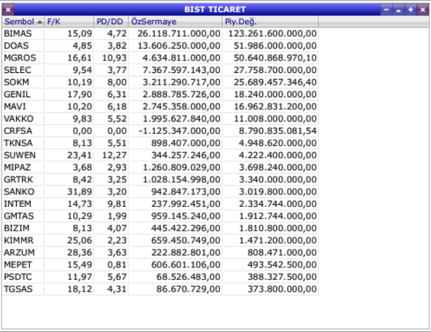
Task: Click the BIST TICARET window title
Action: pyautogui.click(x=215, y=10)
